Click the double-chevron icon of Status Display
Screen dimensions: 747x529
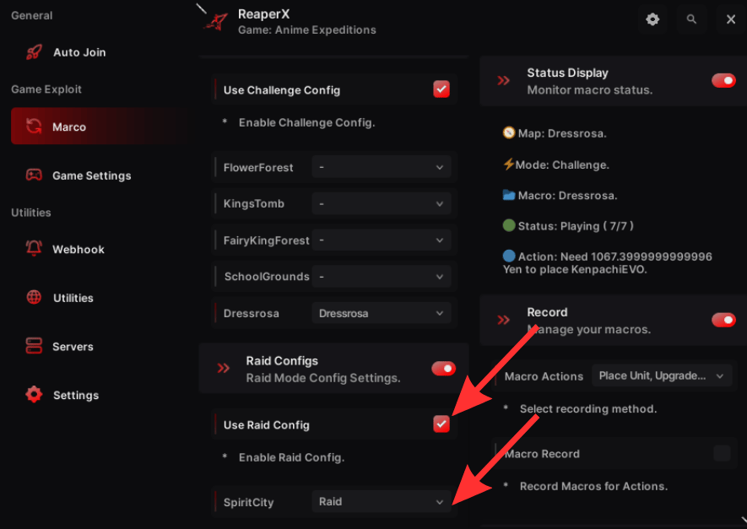tap(504, 80)
